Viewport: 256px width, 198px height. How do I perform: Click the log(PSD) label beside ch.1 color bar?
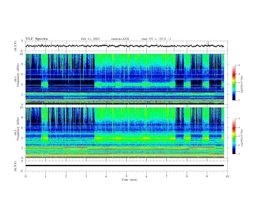(x=242, y=84)
